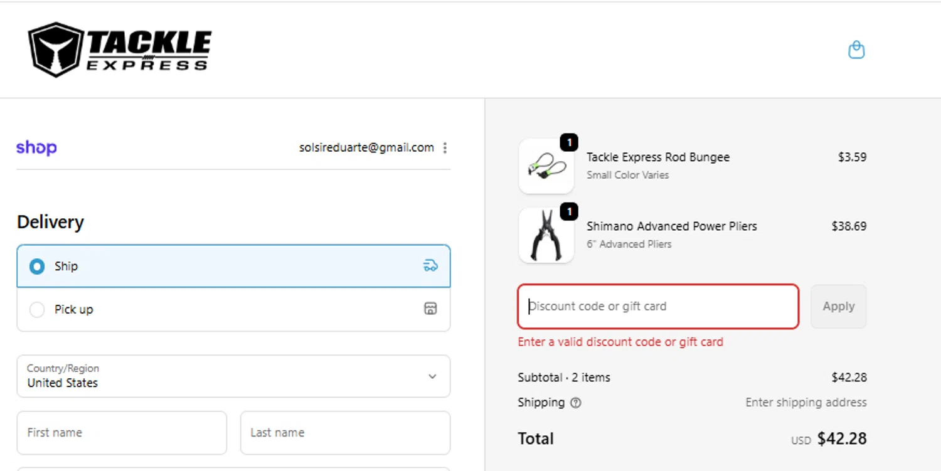Click the solsireduarte@gmail.com email text
941x471 pixels.
(366, 147)
